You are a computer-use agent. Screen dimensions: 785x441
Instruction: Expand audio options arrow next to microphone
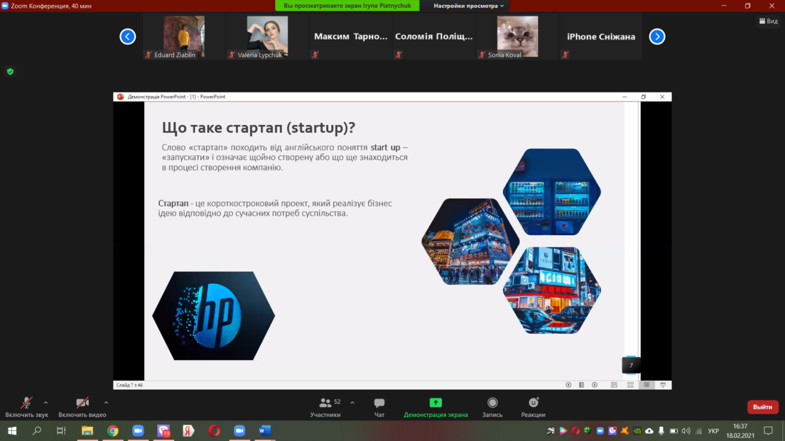click(x=46, y=403)
